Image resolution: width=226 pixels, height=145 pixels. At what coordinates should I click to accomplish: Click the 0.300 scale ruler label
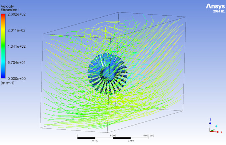pyautogui.click(x=113, y=135)
